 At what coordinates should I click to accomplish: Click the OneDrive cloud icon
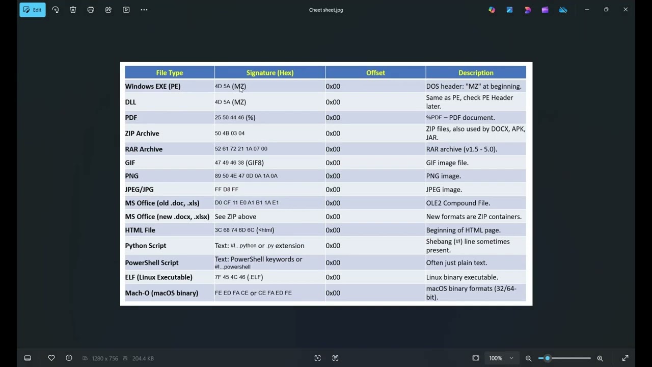pos(563,10)
